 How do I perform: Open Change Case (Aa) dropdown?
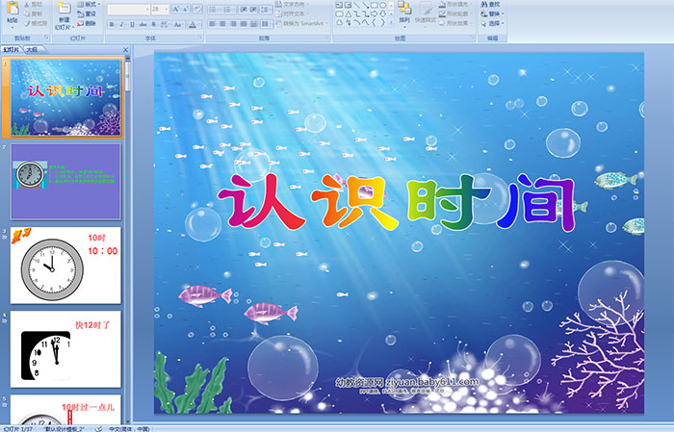(x=178, y=24)
